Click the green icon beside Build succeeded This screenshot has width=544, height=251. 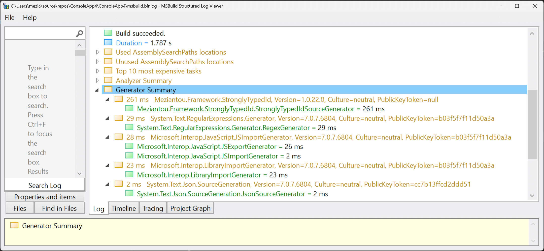tap(108, 33)
